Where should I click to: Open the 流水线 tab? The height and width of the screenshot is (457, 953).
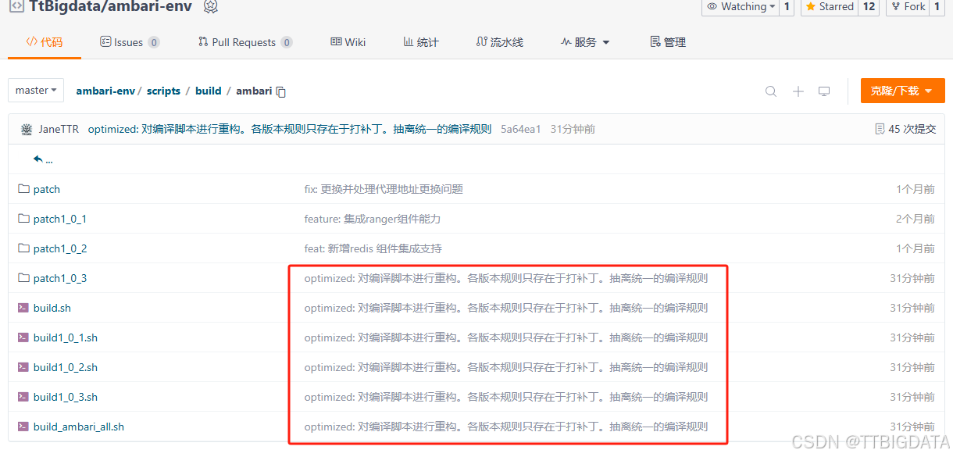(x=499, y=42)
